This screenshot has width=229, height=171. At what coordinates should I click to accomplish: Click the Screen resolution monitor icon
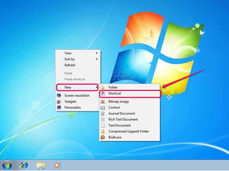click(59, 95)
